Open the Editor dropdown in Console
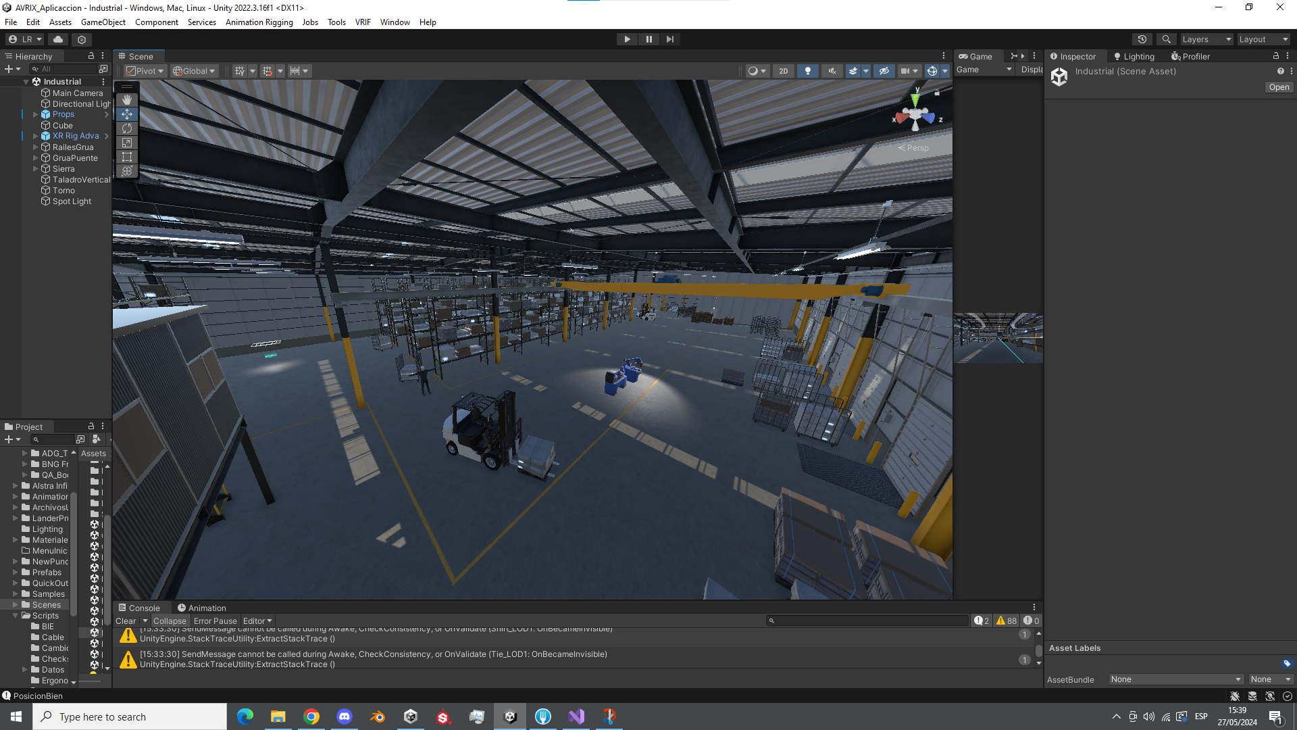1297x730 pixels. tap(257, 620)
